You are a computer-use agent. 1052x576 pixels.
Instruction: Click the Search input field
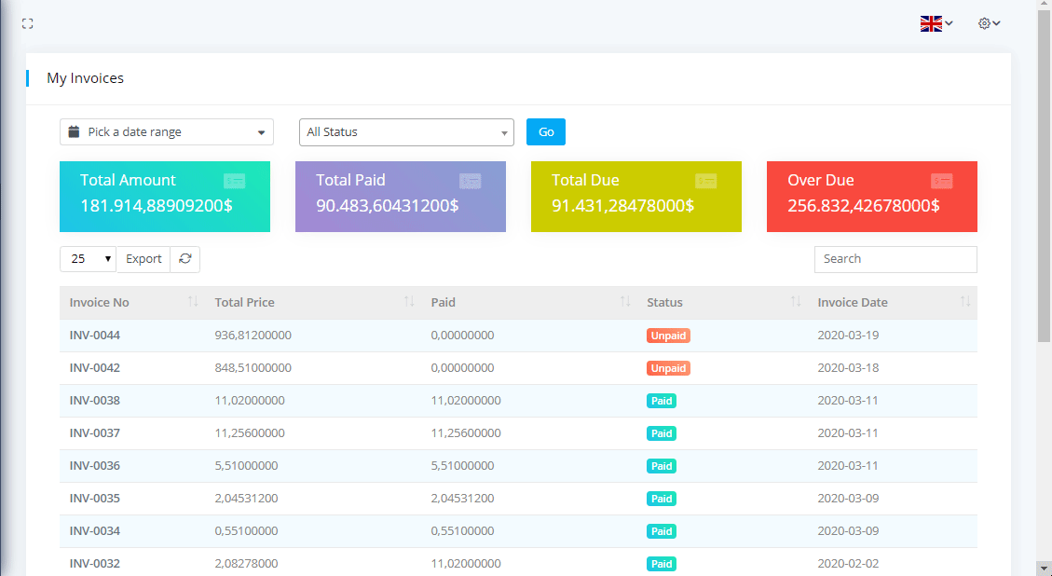pos(895,259)
